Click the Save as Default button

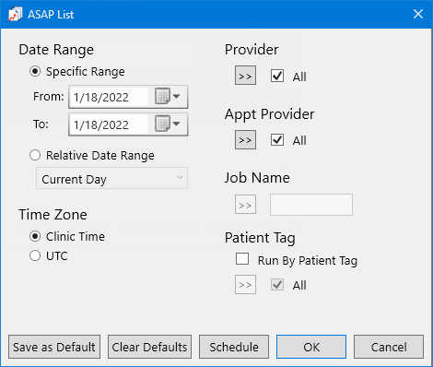(54, 347)
